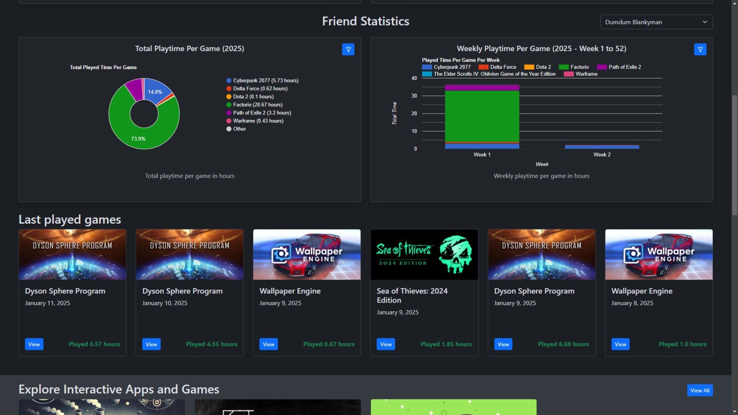Image resolution: width=738 pixels, height=415 pixels.
Task: Click The Elder Scrolls IV legend swatch
Action: click(x=427, y=74)
